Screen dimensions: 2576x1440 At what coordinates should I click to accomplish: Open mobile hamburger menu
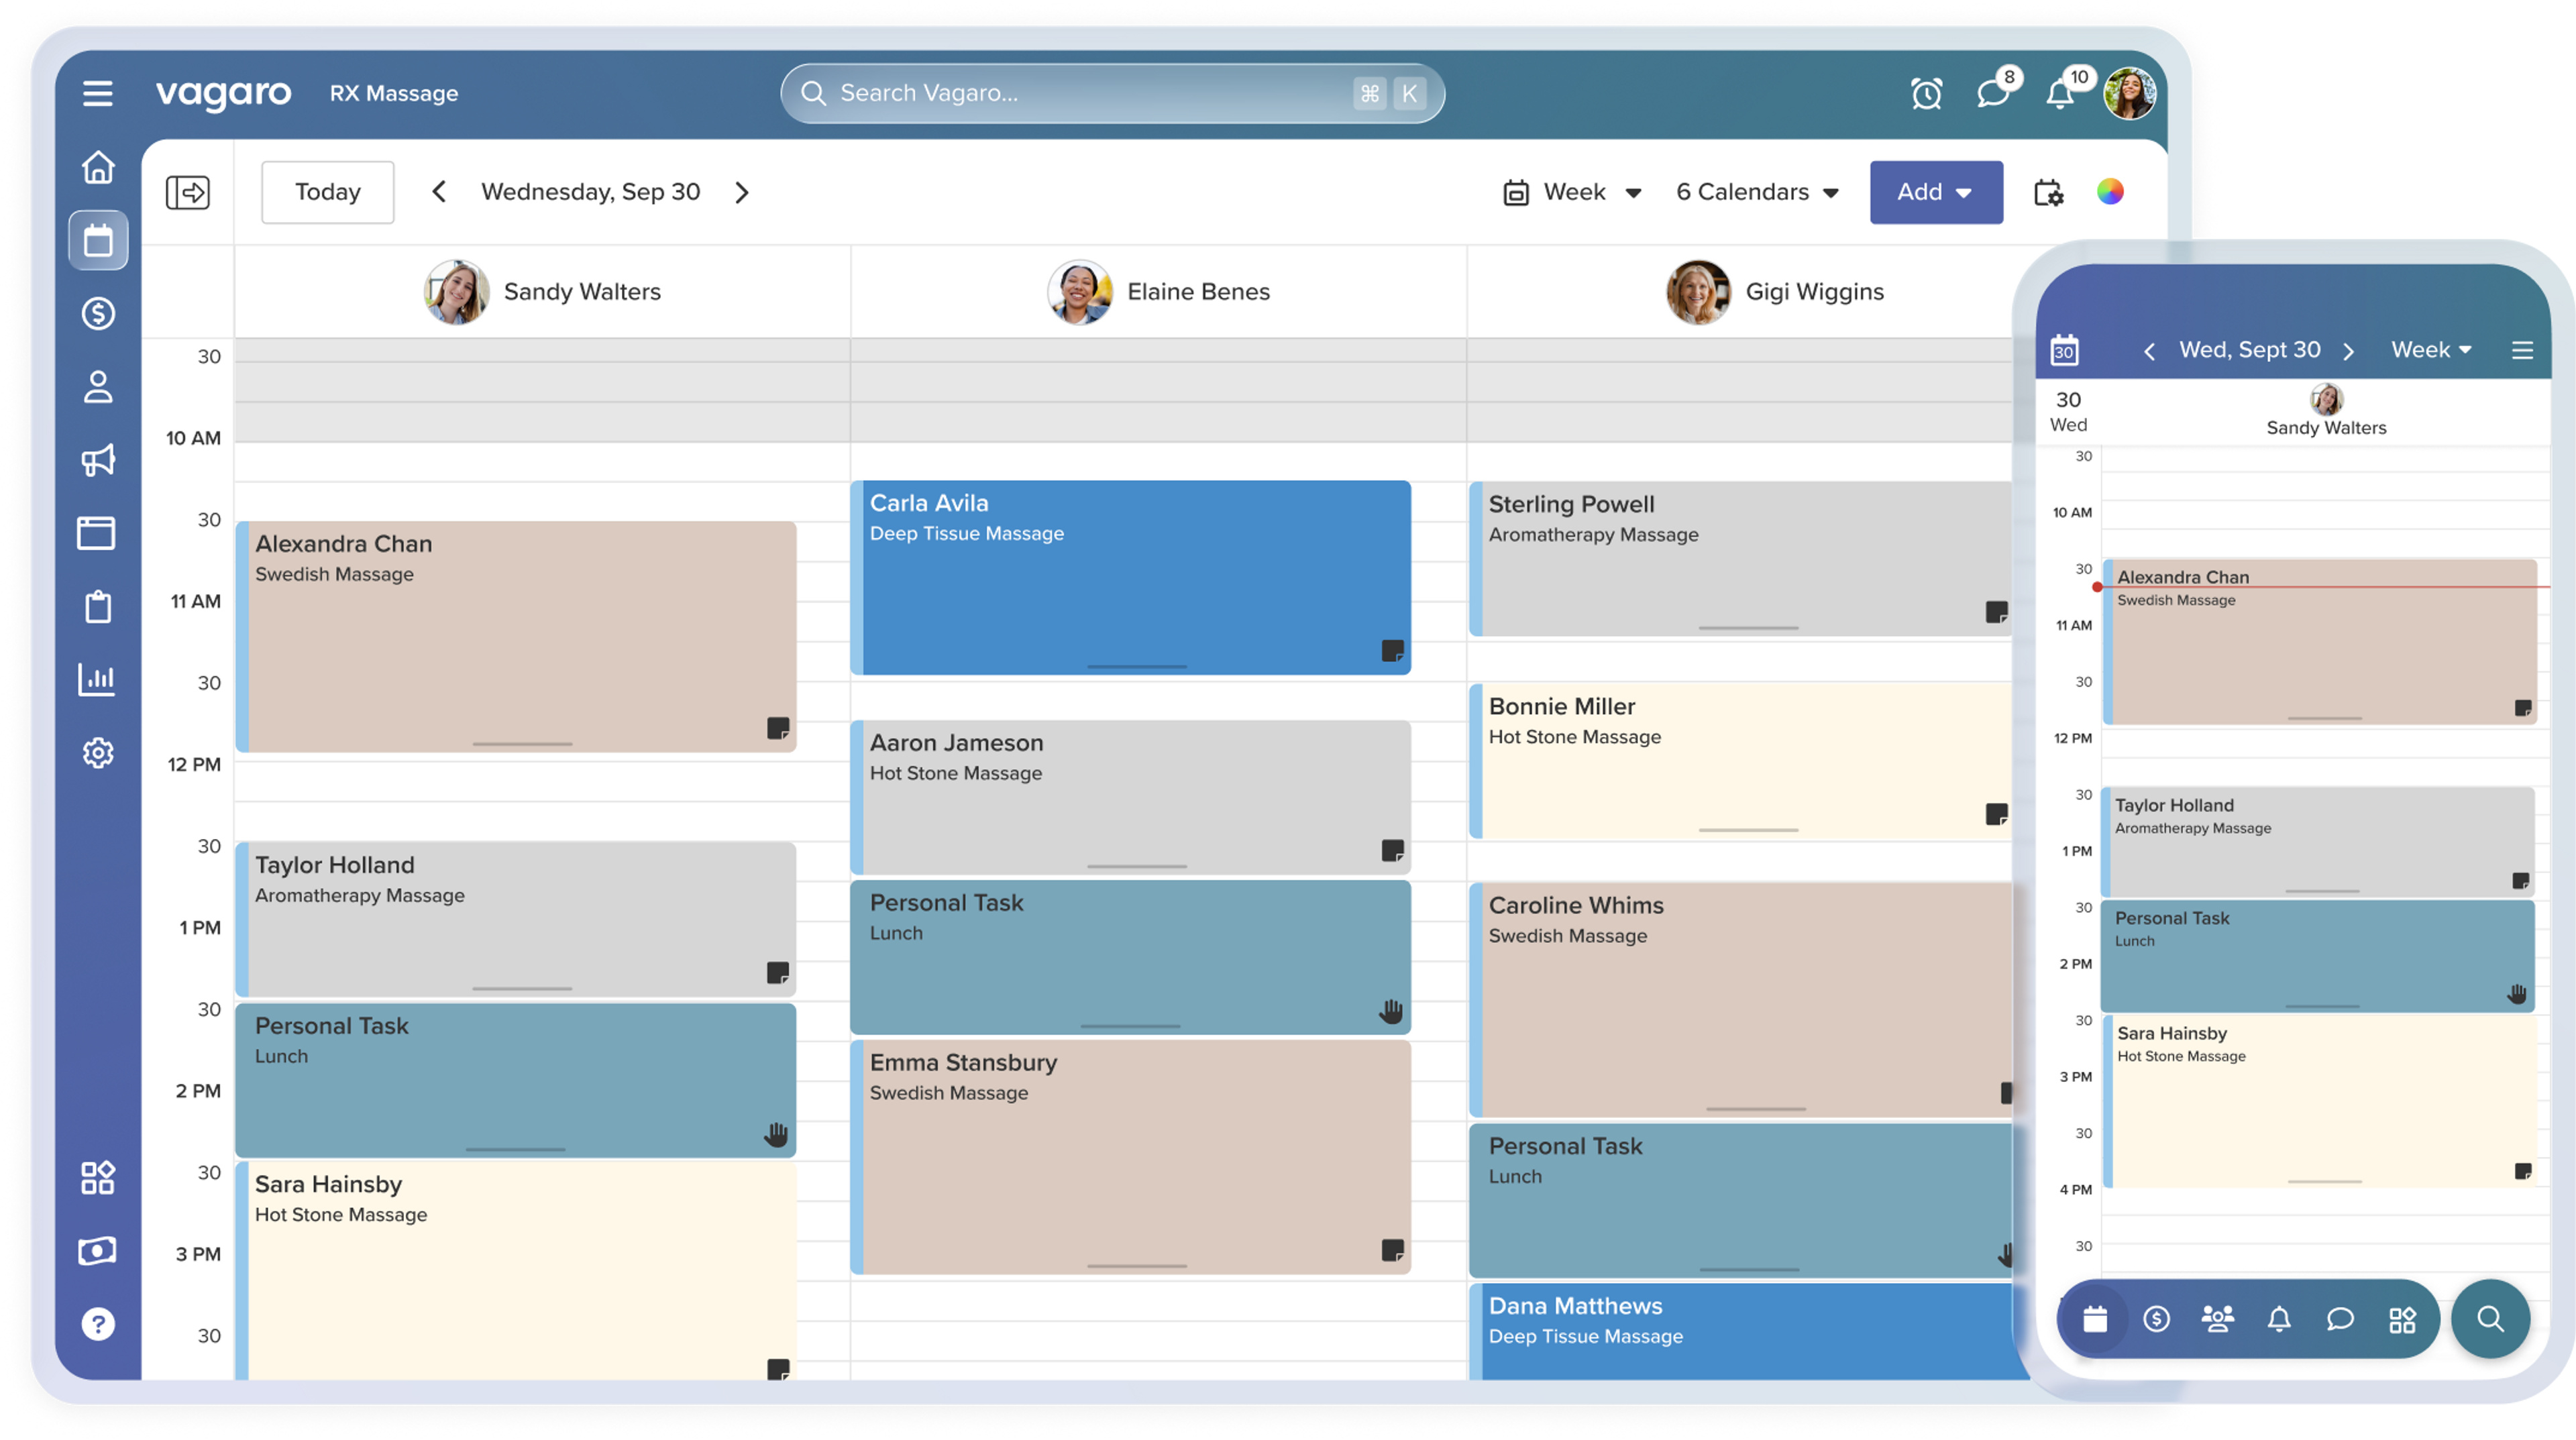pos(2522,350)
